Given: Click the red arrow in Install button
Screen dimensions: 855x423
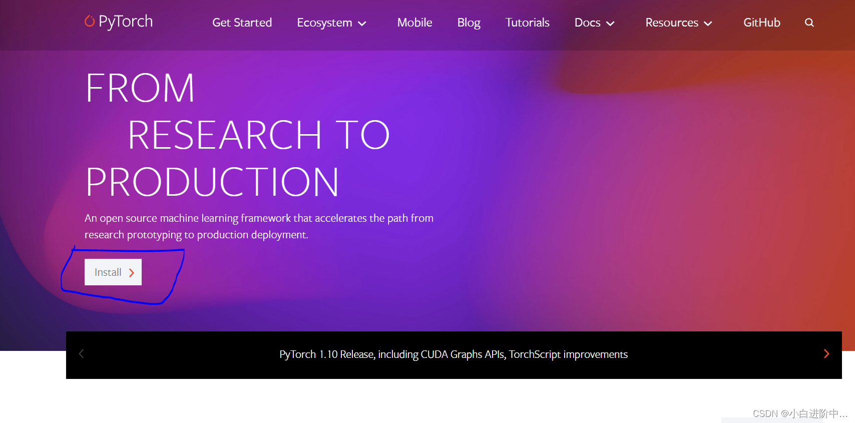Looking at the screenshot, I should pyautogui.click(x=132, y=272).
